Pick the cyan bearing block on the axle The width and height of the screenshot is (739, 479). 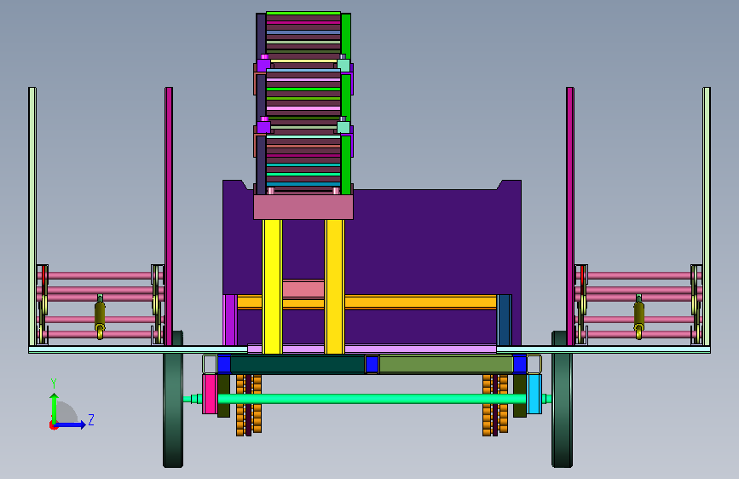click(x=534, y=394)
